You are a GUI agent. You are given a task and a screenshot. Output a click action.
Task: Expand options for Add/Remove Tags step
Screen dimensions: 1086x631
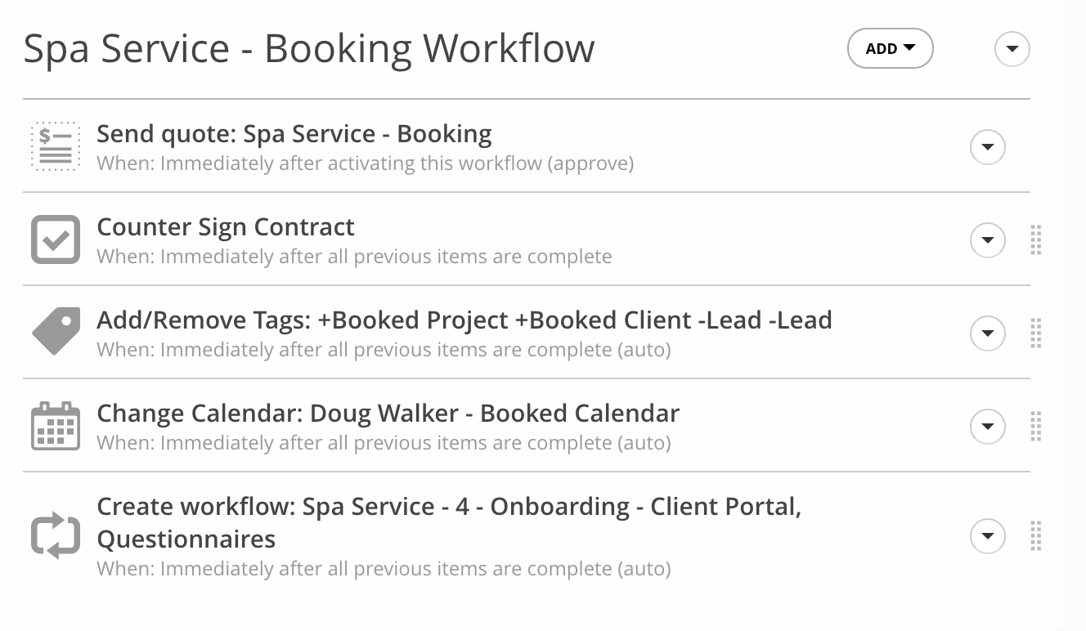click(x=987, y=333)
